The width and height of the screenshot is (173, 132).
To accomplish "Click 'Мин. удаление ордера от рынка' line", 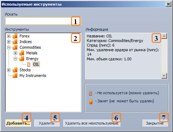I will [123, 52].
